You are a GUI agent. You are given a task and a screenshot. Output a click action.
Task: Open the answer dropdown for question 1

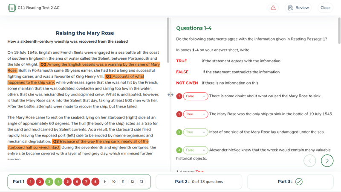196,96
